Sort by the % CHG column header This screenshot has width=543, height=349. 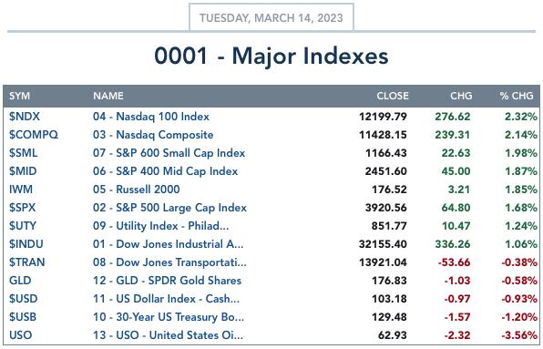(x=517, y=96)
